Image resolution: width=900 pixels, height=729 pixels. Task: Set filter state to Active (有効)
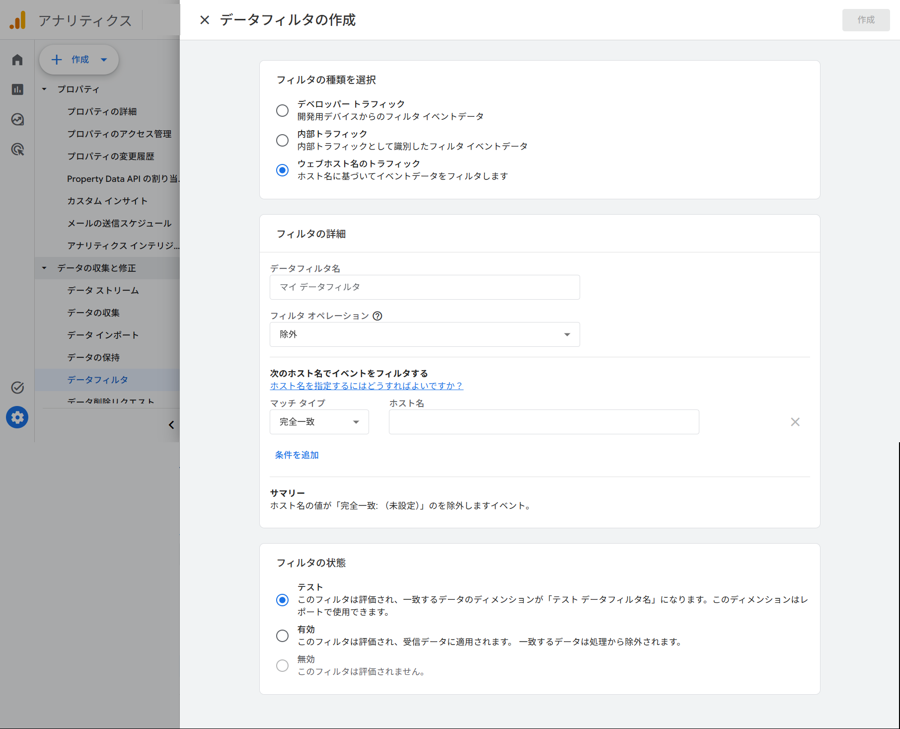pyautogui.click(x=282, y=636)
